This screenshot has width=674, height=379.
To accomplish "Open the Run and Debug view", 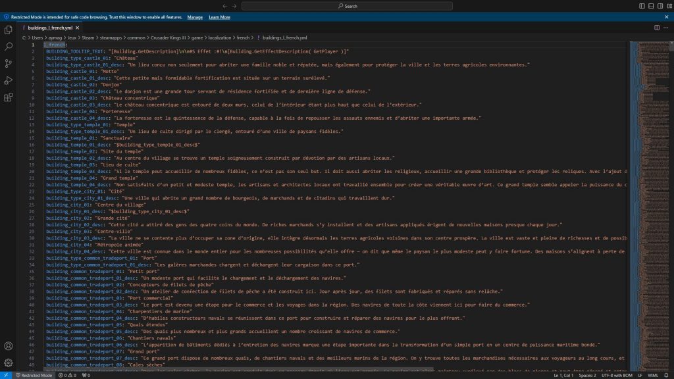I will tap(9, 80).
